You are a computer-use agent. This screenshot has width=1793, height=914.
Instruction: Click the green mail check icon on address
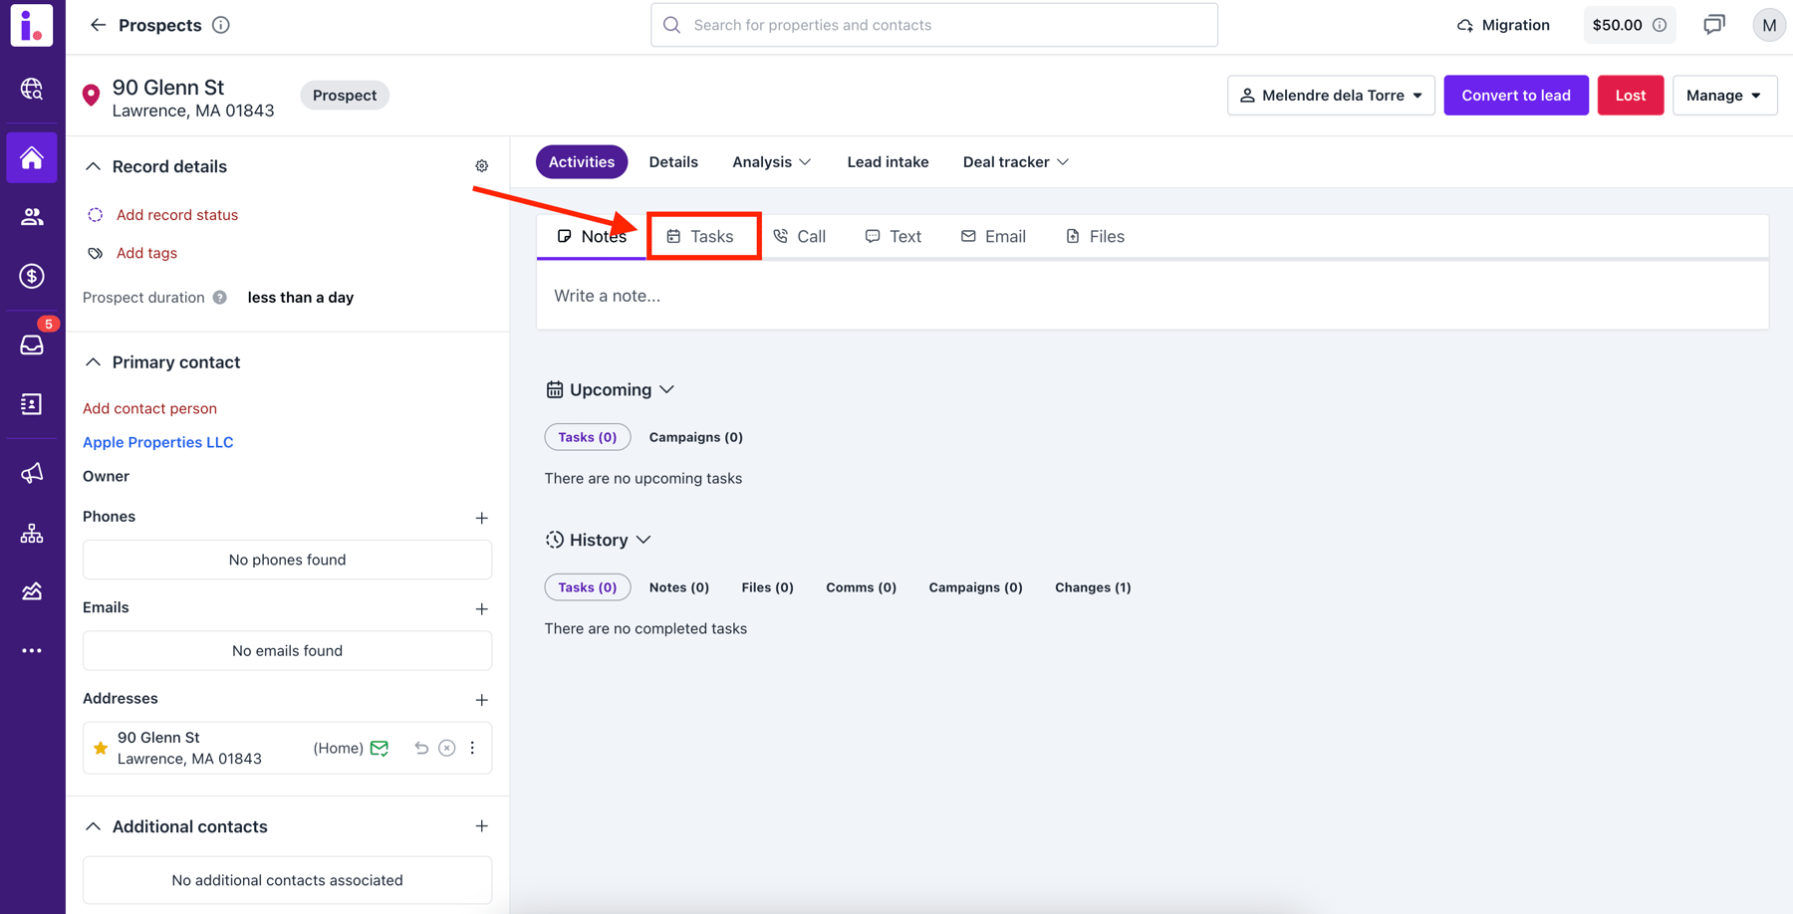[380, 748]
